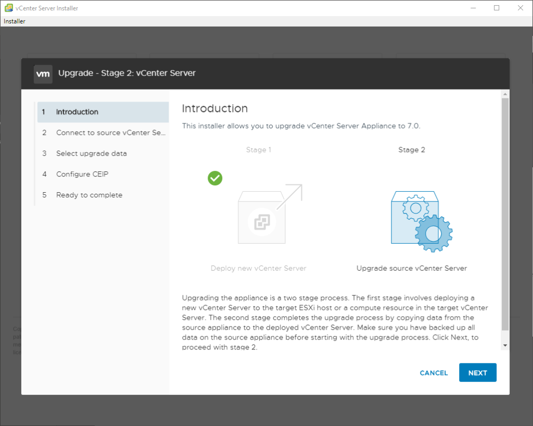Click the Stage 2 label
This screenshot has height=426, width=533.
click(412, 150)
